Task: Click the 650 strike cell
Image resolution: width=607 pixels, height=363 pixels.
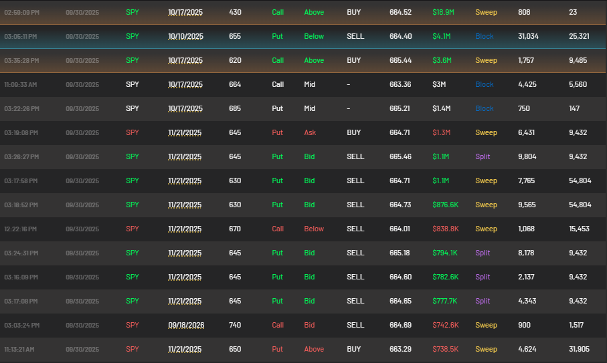Action: coord(235,349)
